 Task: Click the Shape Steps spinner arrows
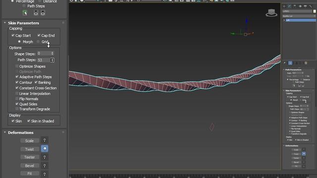coord(53,53)
